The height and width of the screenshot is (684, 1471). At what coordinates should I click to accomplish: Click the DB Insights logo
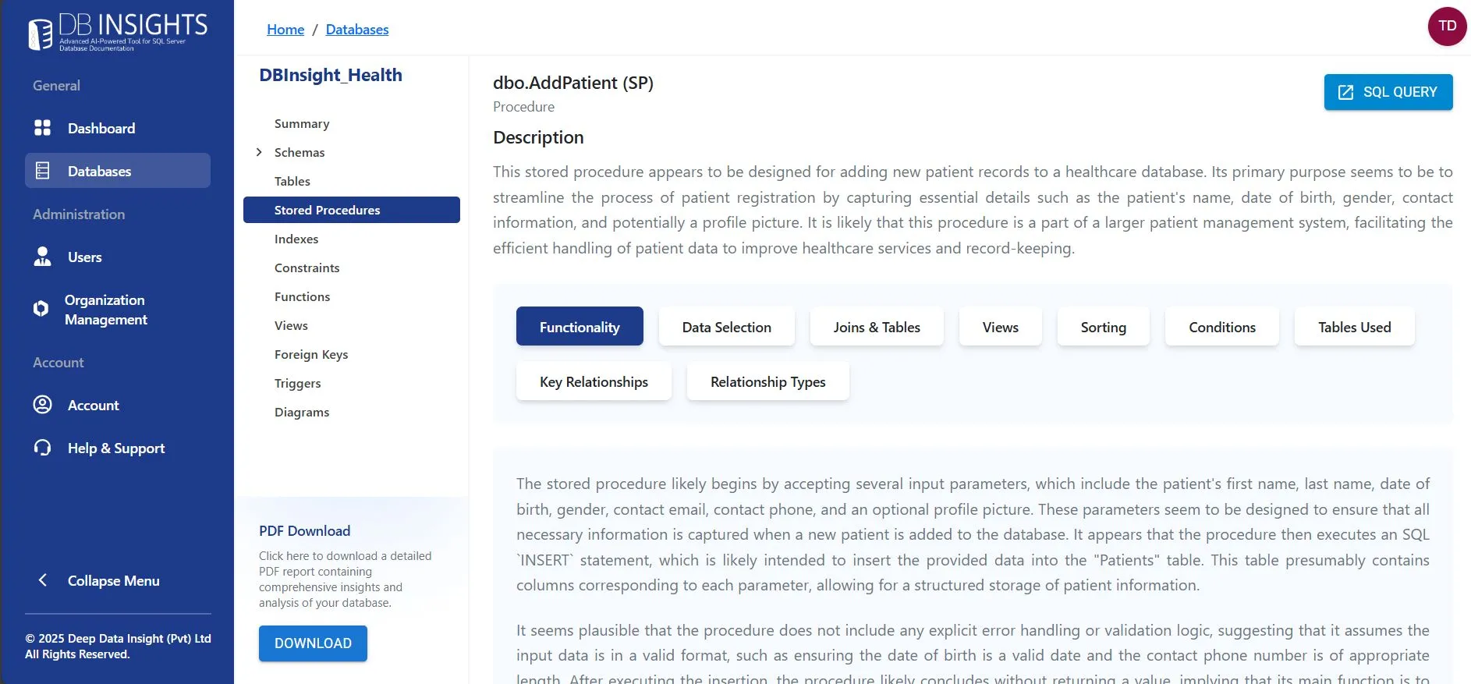tap(118, 32)
